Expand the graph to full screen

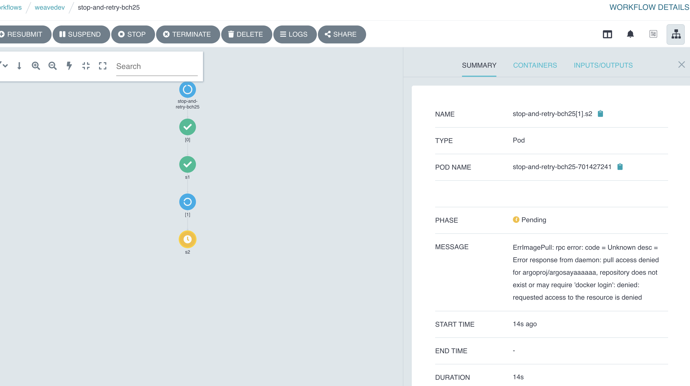[x=103, y=66]
